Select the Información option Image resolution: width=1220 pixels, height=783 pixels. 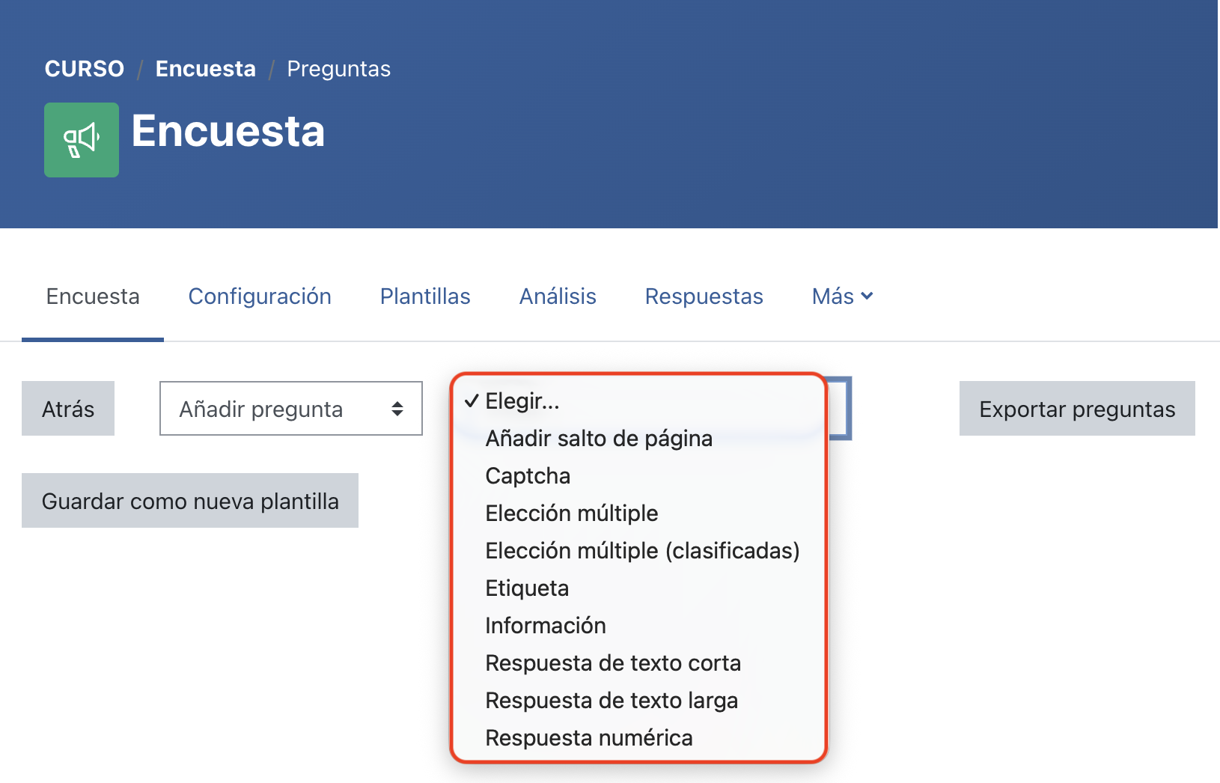[638, 626]
